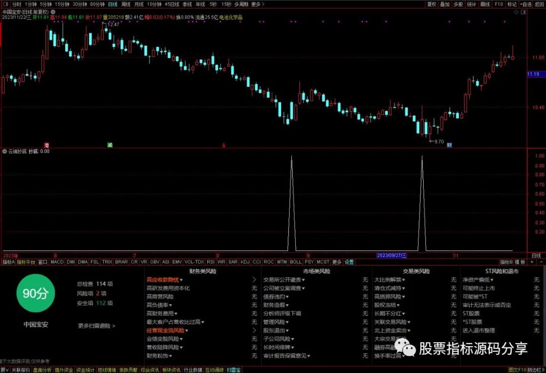Click the 多股 multi-stock button
This screenshot has height=373, width=546.
coord(458,4)
